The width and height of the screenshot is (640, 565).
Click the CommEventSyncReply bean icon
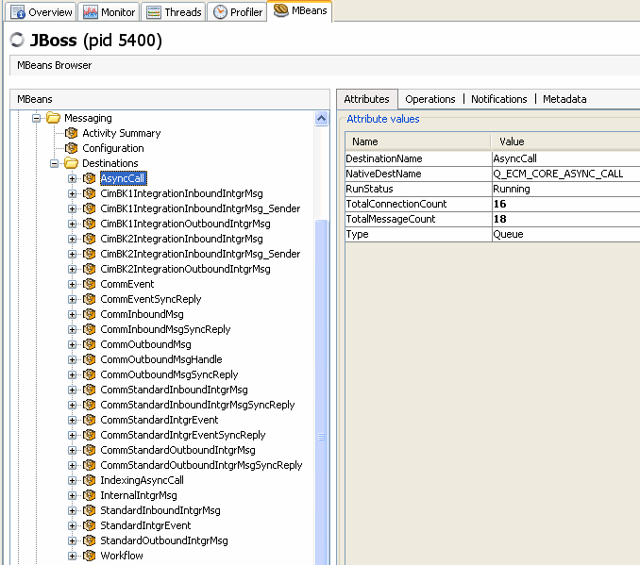tap(90, 299)
